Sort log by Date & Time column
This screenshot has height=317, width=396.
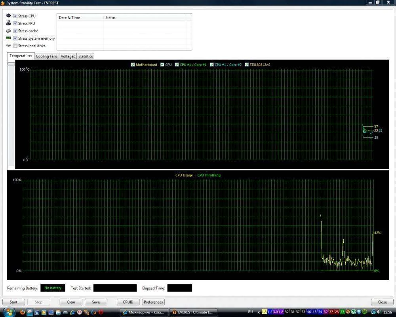80,17
